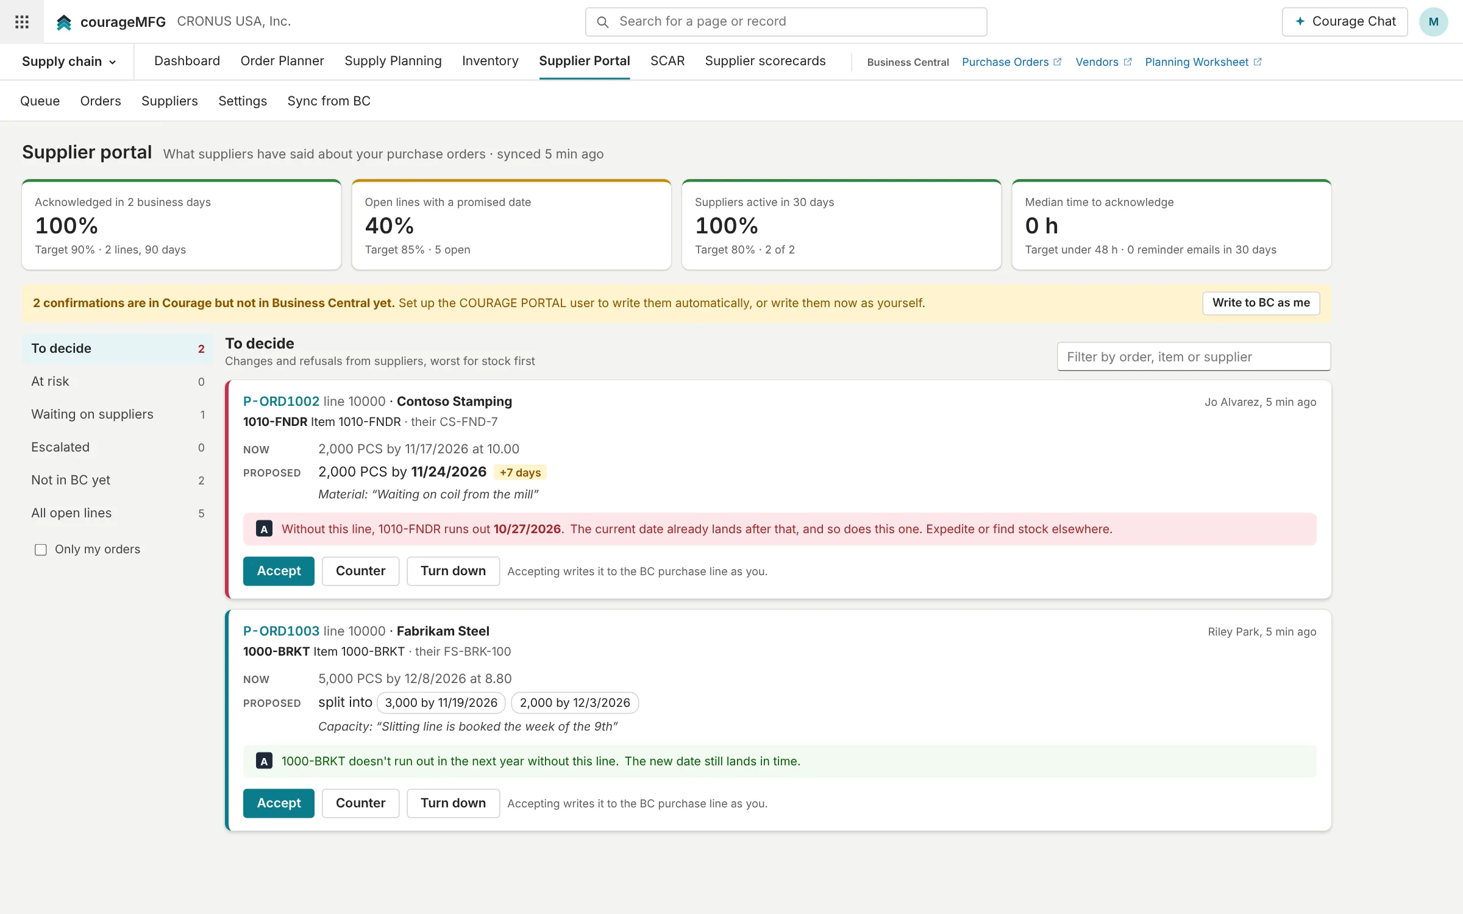This screenshot has width=1463, height=914.
Task: Enable the Only my orders checkbox
Action: pyautogui.click(x=41, y=550)
